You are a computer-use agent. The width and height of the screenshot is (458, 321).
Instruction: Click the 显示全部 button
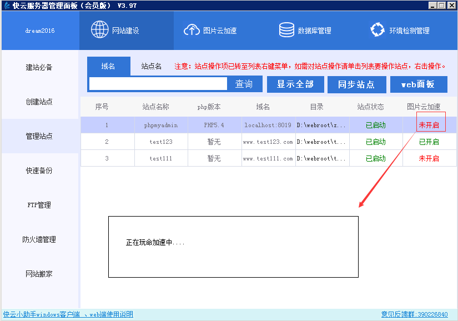295,84
